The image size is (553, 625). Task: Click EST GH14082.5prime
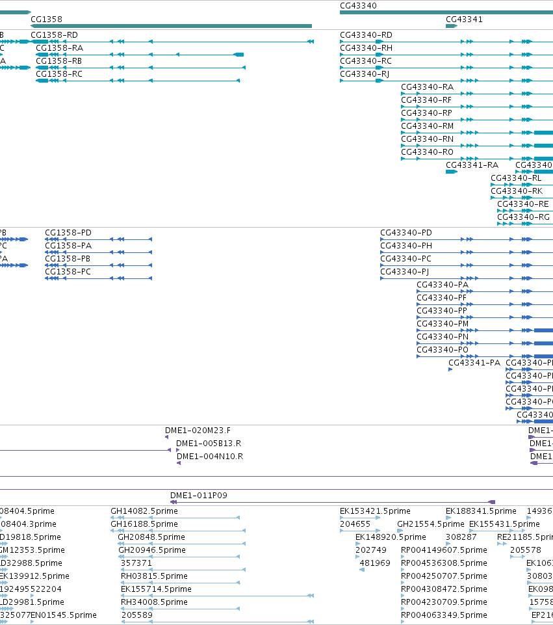coord(144,511)
